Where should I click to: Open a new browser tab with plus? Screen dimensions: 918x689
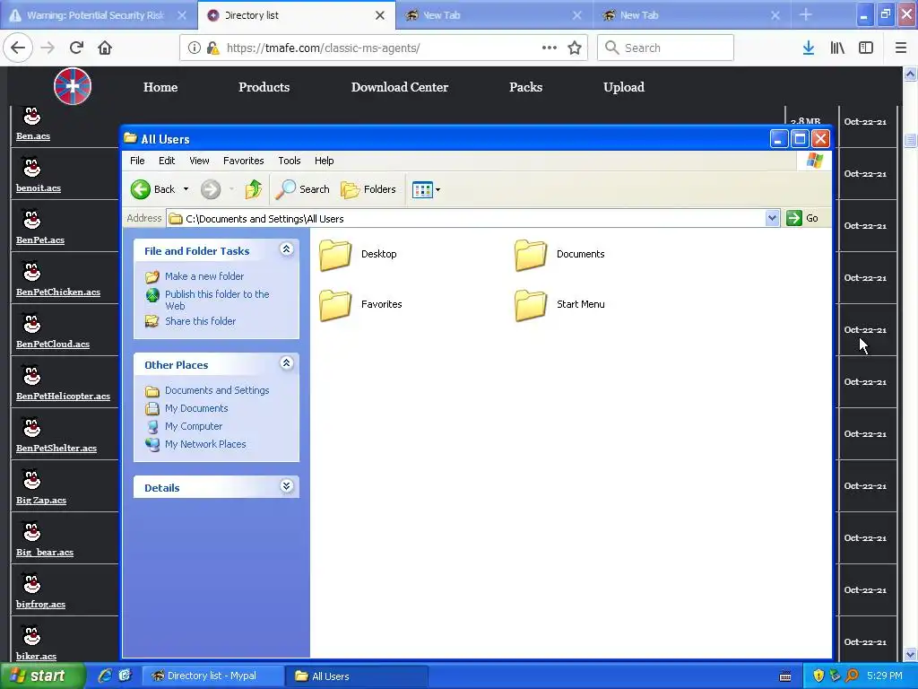tap(806, 14)
